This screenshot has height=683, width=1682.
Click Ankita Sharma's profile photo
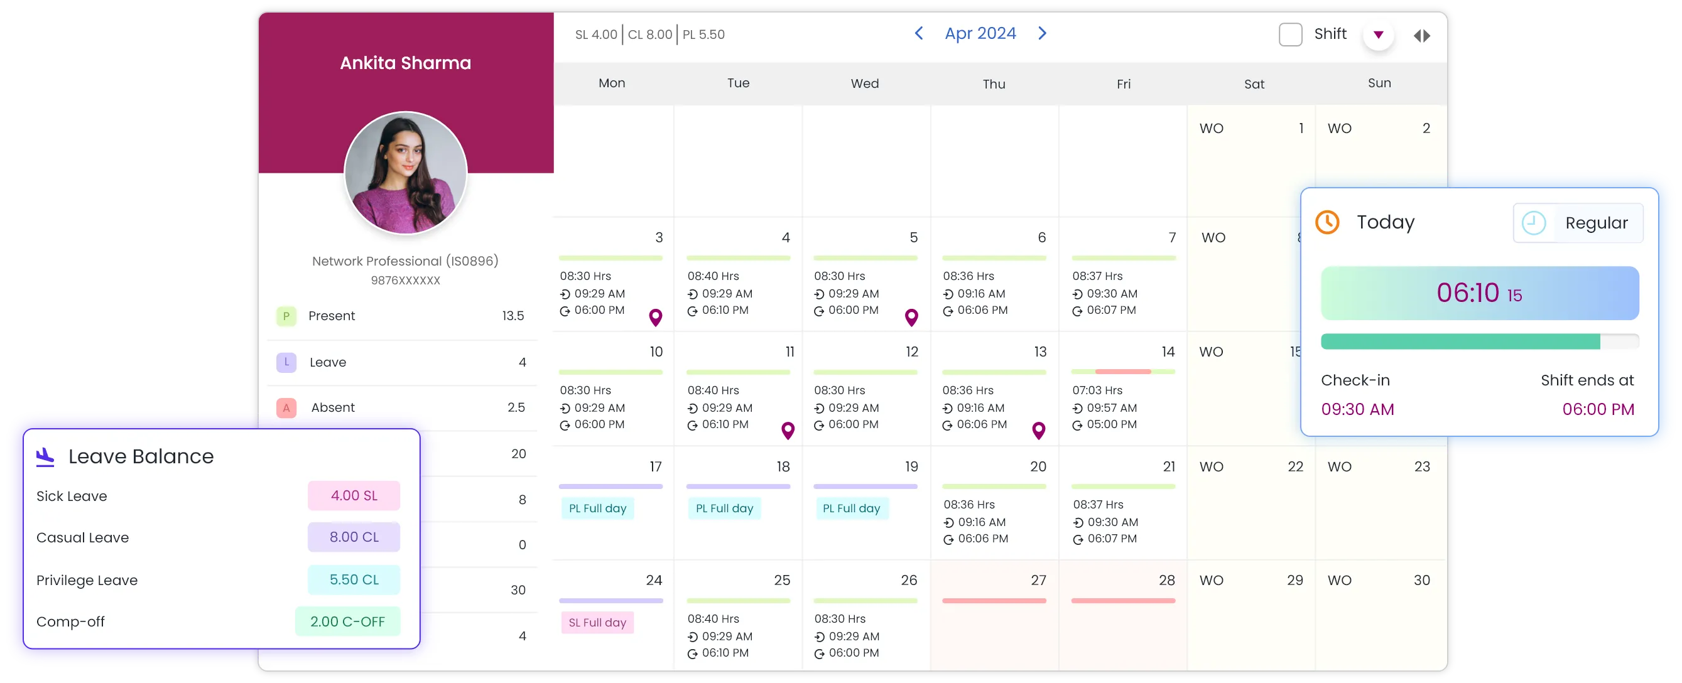pyautogui.click(x=406, y=173)
